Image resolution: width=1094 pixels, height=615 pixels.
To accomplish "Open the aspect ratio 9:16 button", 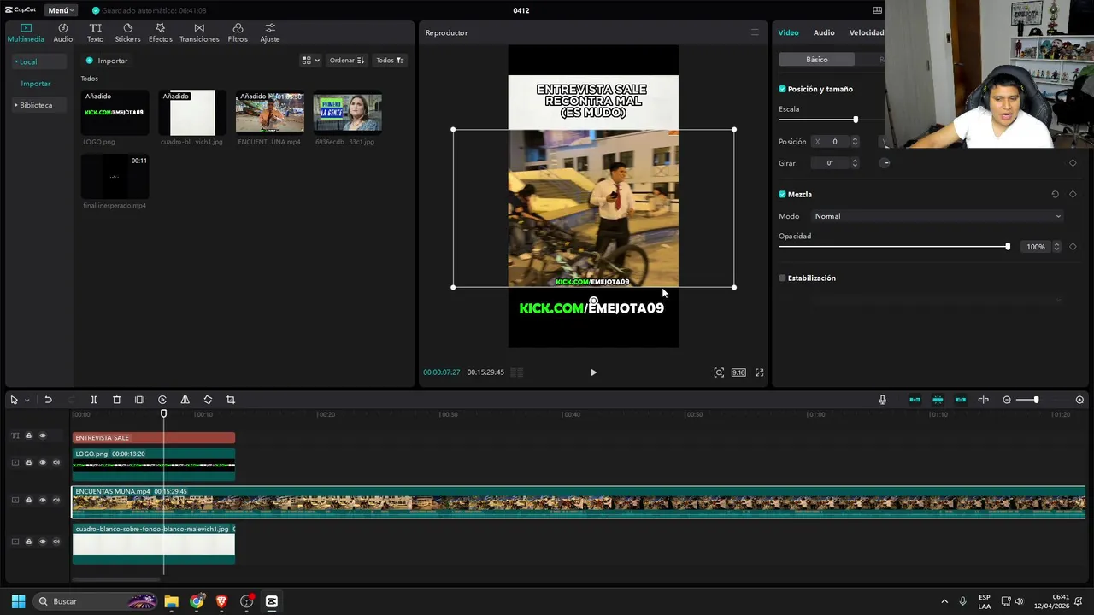I will tap(738, 372).
